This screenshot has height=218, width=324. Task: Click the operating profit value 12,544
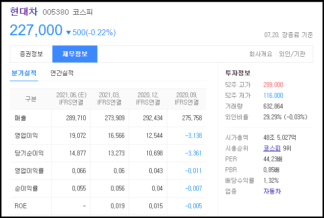point(154,135)
